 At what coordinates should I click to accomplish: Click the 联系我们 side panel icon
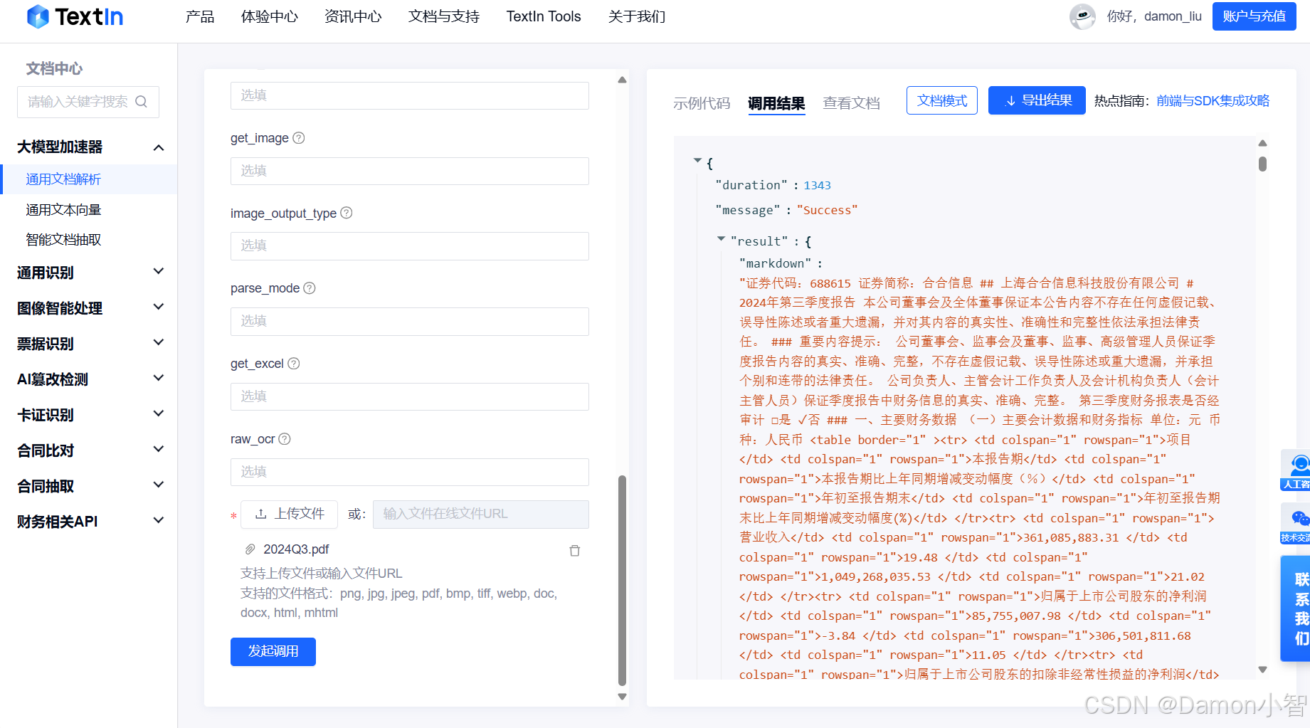tap(1296, 608)
